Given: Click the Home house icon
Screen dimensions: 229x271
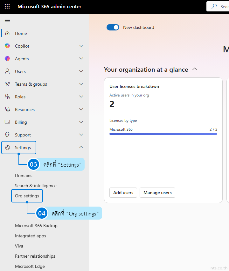Looking at the screenshot, I should coord(7,33).
